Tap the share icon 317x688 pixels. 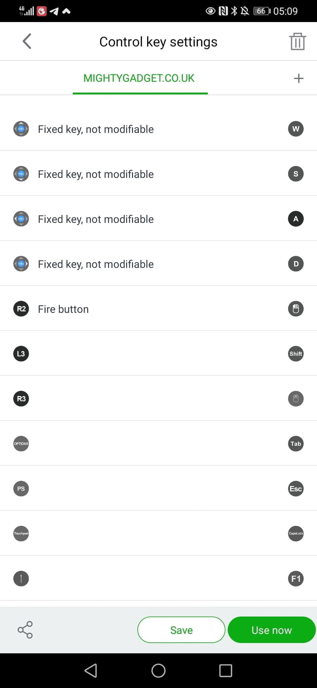click(x=25, y=630)
